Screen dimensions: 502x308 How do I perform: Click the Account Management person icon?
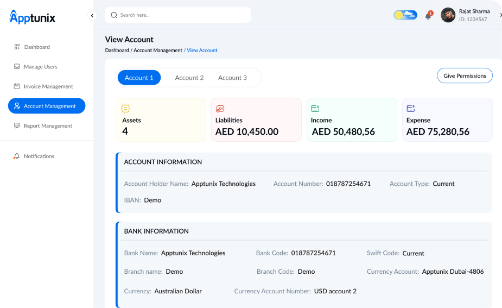point(17,106)
